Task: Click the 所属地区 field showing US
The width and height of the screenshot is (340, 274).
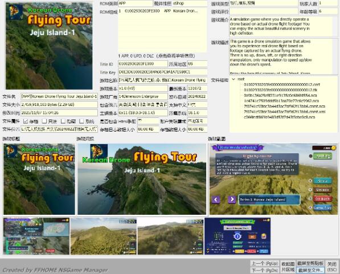Action: pyautogui.click(x=197, y=64)
